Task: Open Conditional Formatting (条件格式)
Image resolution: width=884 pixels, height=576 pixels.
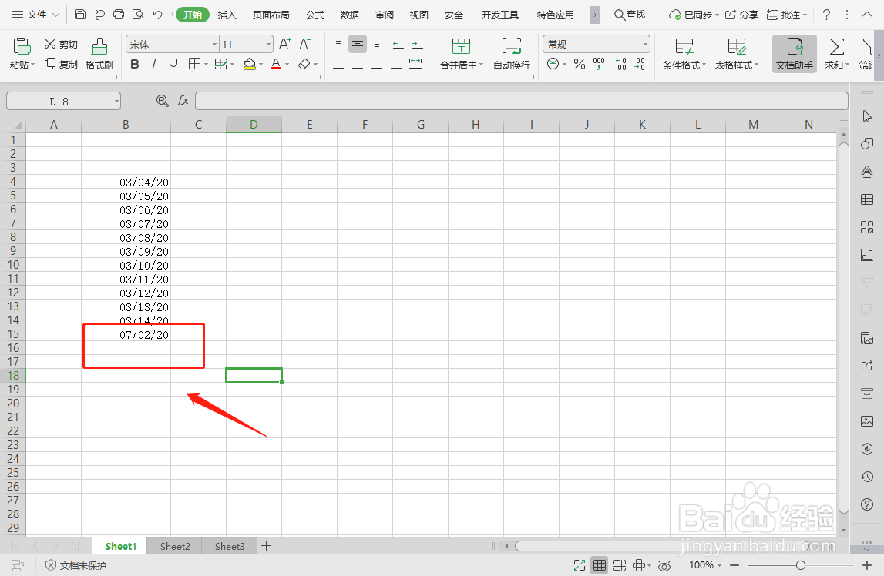Action: [684, 54]
